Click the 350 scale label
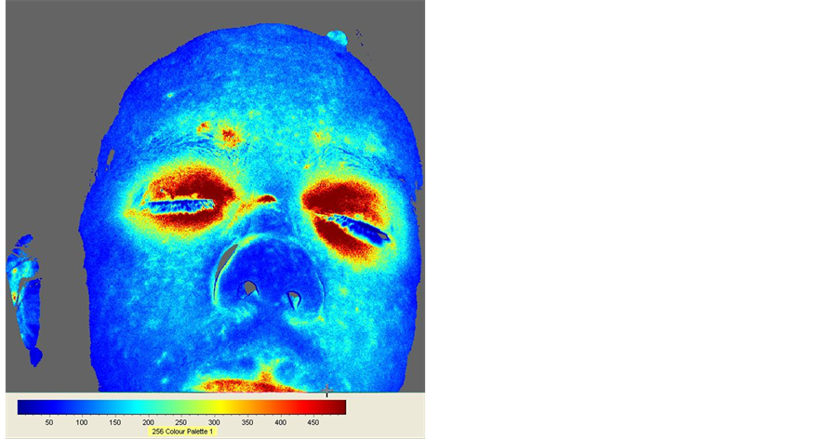 [x=247, y=422]
